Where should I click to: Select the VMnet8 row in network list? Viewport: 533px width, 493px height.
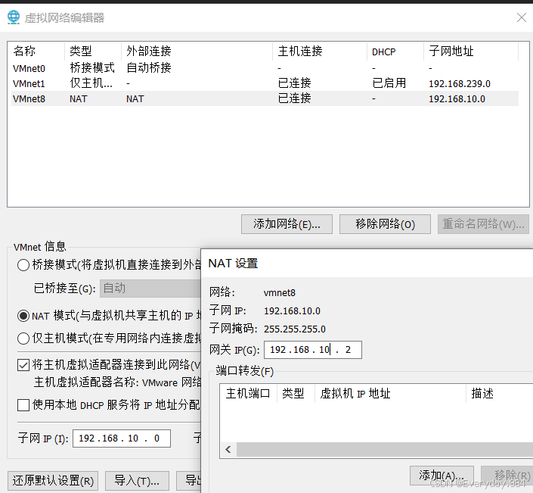click(265, 98)
